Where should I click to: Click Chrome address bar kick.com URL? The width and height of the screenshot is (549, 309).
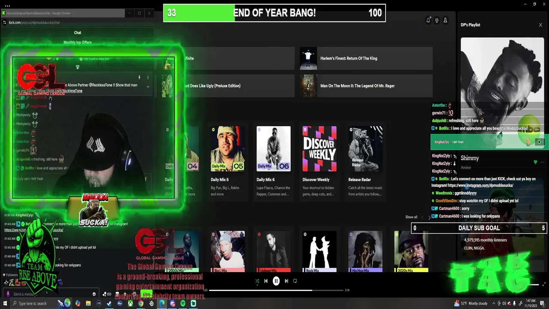pos(34,22)
